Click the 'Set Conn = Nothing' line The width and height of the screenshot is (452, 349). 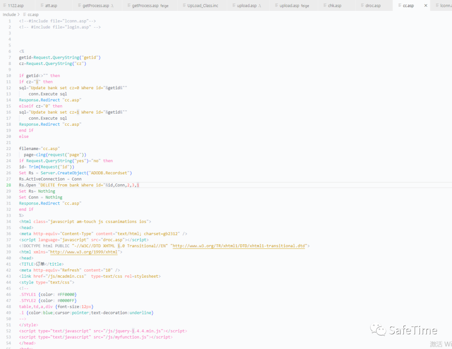tap(41, 197)
